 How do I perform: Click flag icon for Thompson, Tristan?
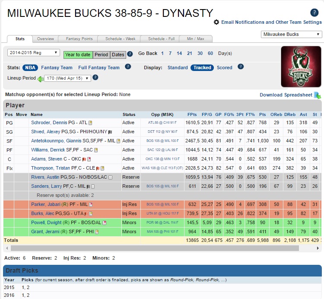pos(98,168)
